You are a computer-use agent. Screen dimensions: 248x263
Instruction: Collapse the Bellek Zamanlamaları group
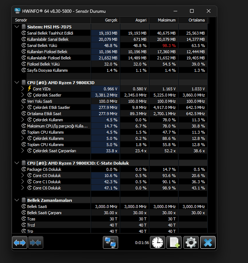tap(17, 200)
